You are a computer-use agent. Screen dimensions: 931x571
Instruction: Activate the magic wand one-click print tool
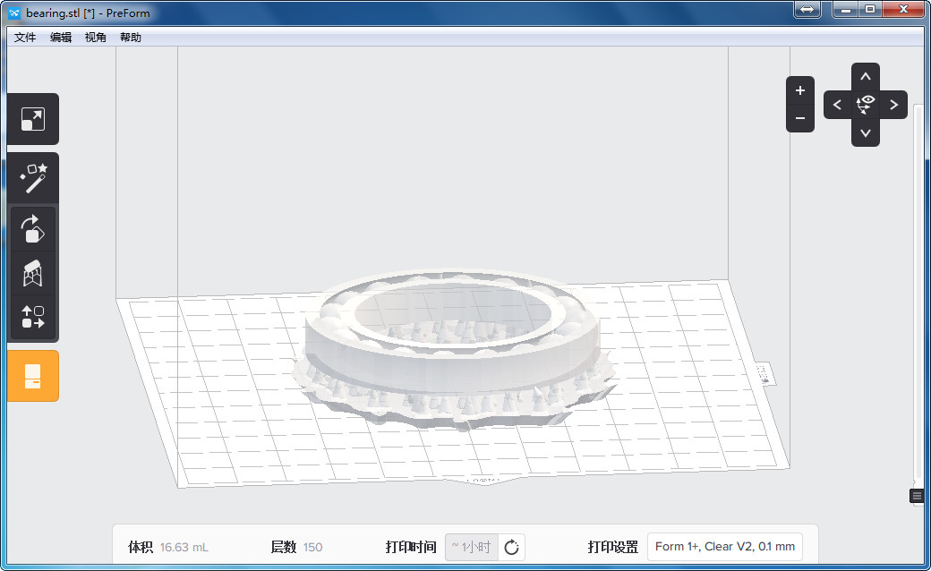coord(32,178)
